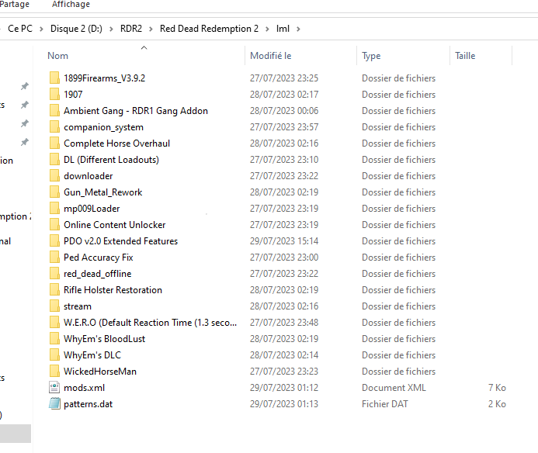Sort by Taille column header

(x=465, y=56)
